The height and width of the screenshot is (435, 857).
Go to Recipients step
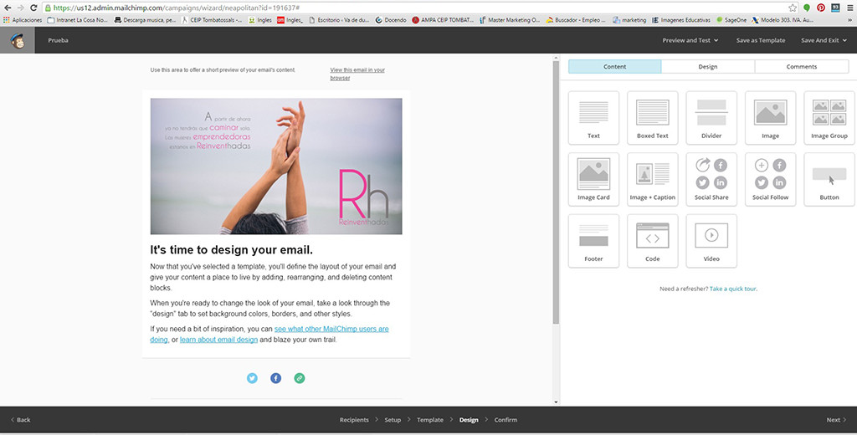click(354, 420)
